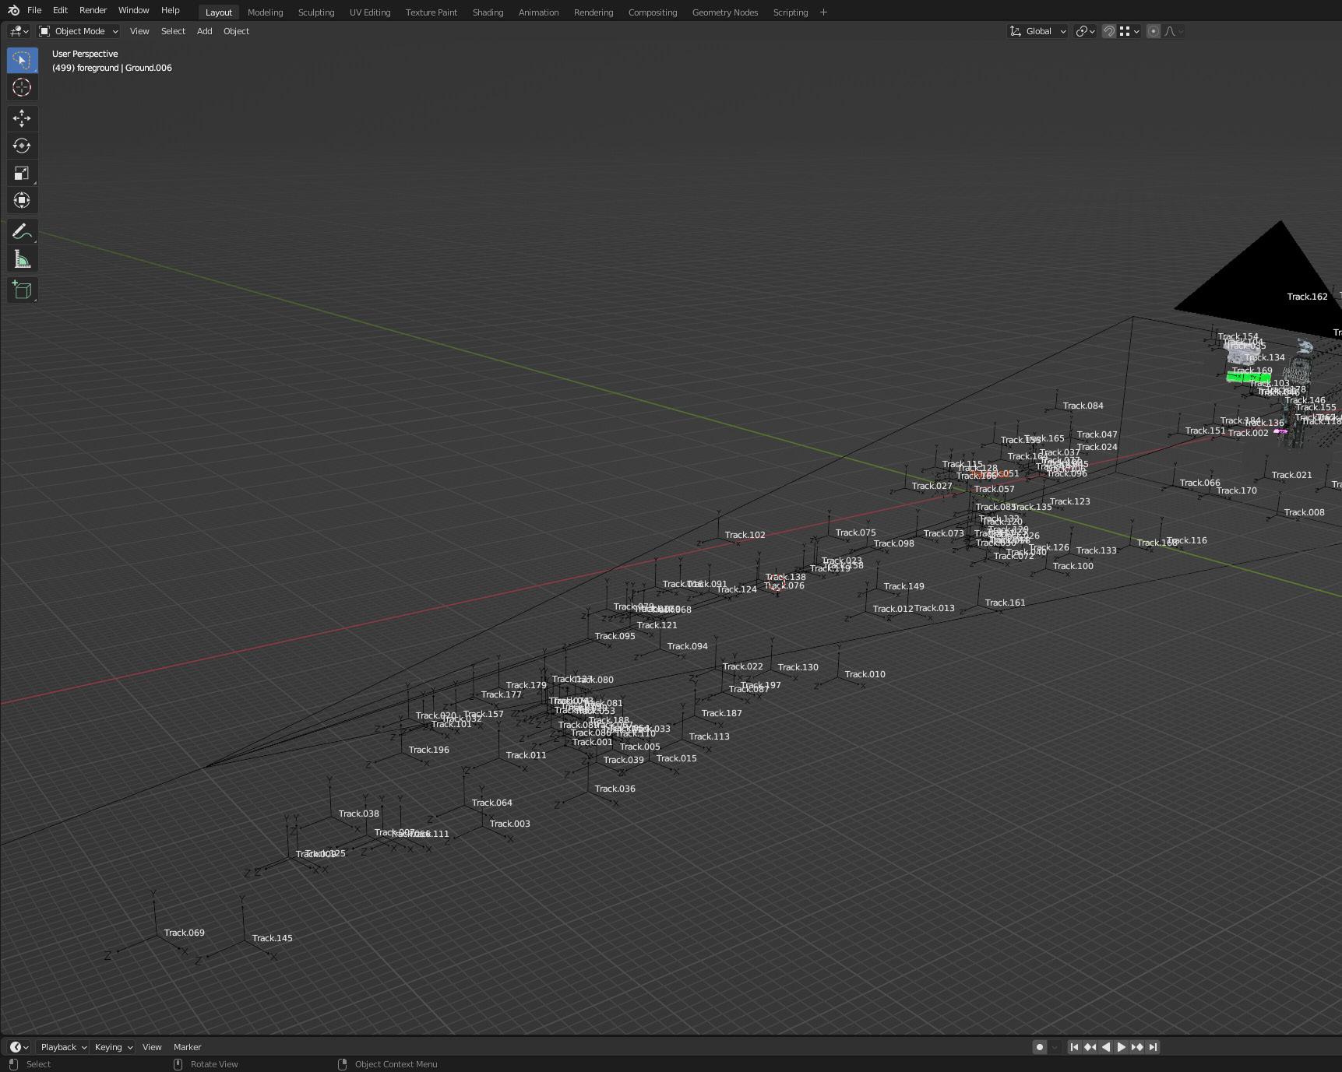The width and height of the screenshot is (1342, 1072).
Task: Activate the 3D Cursor tool
Action: (x=22, y=87)
